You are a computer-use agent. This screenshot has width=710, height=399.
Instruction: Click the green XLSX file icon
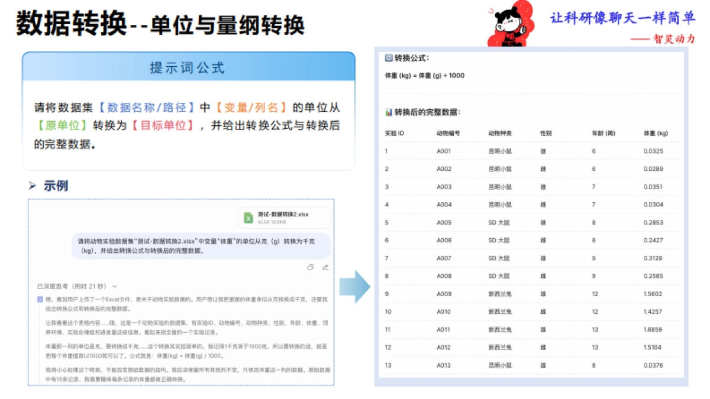248,218
